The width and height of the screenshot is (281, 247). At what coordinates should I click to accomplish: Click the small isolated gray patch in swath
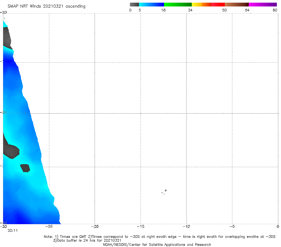pos(25,168)
